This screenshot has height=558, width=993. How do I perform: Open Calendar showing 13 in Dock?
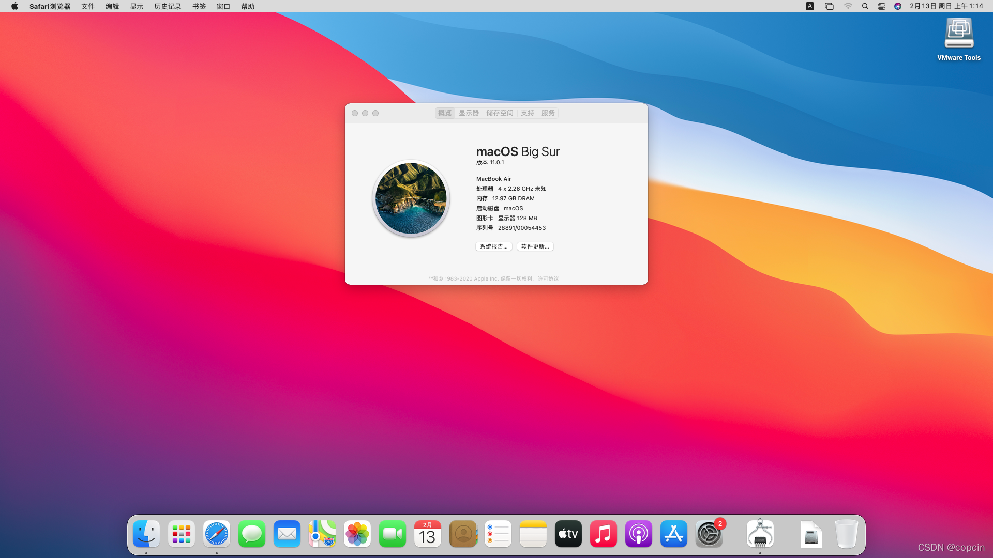428,534
